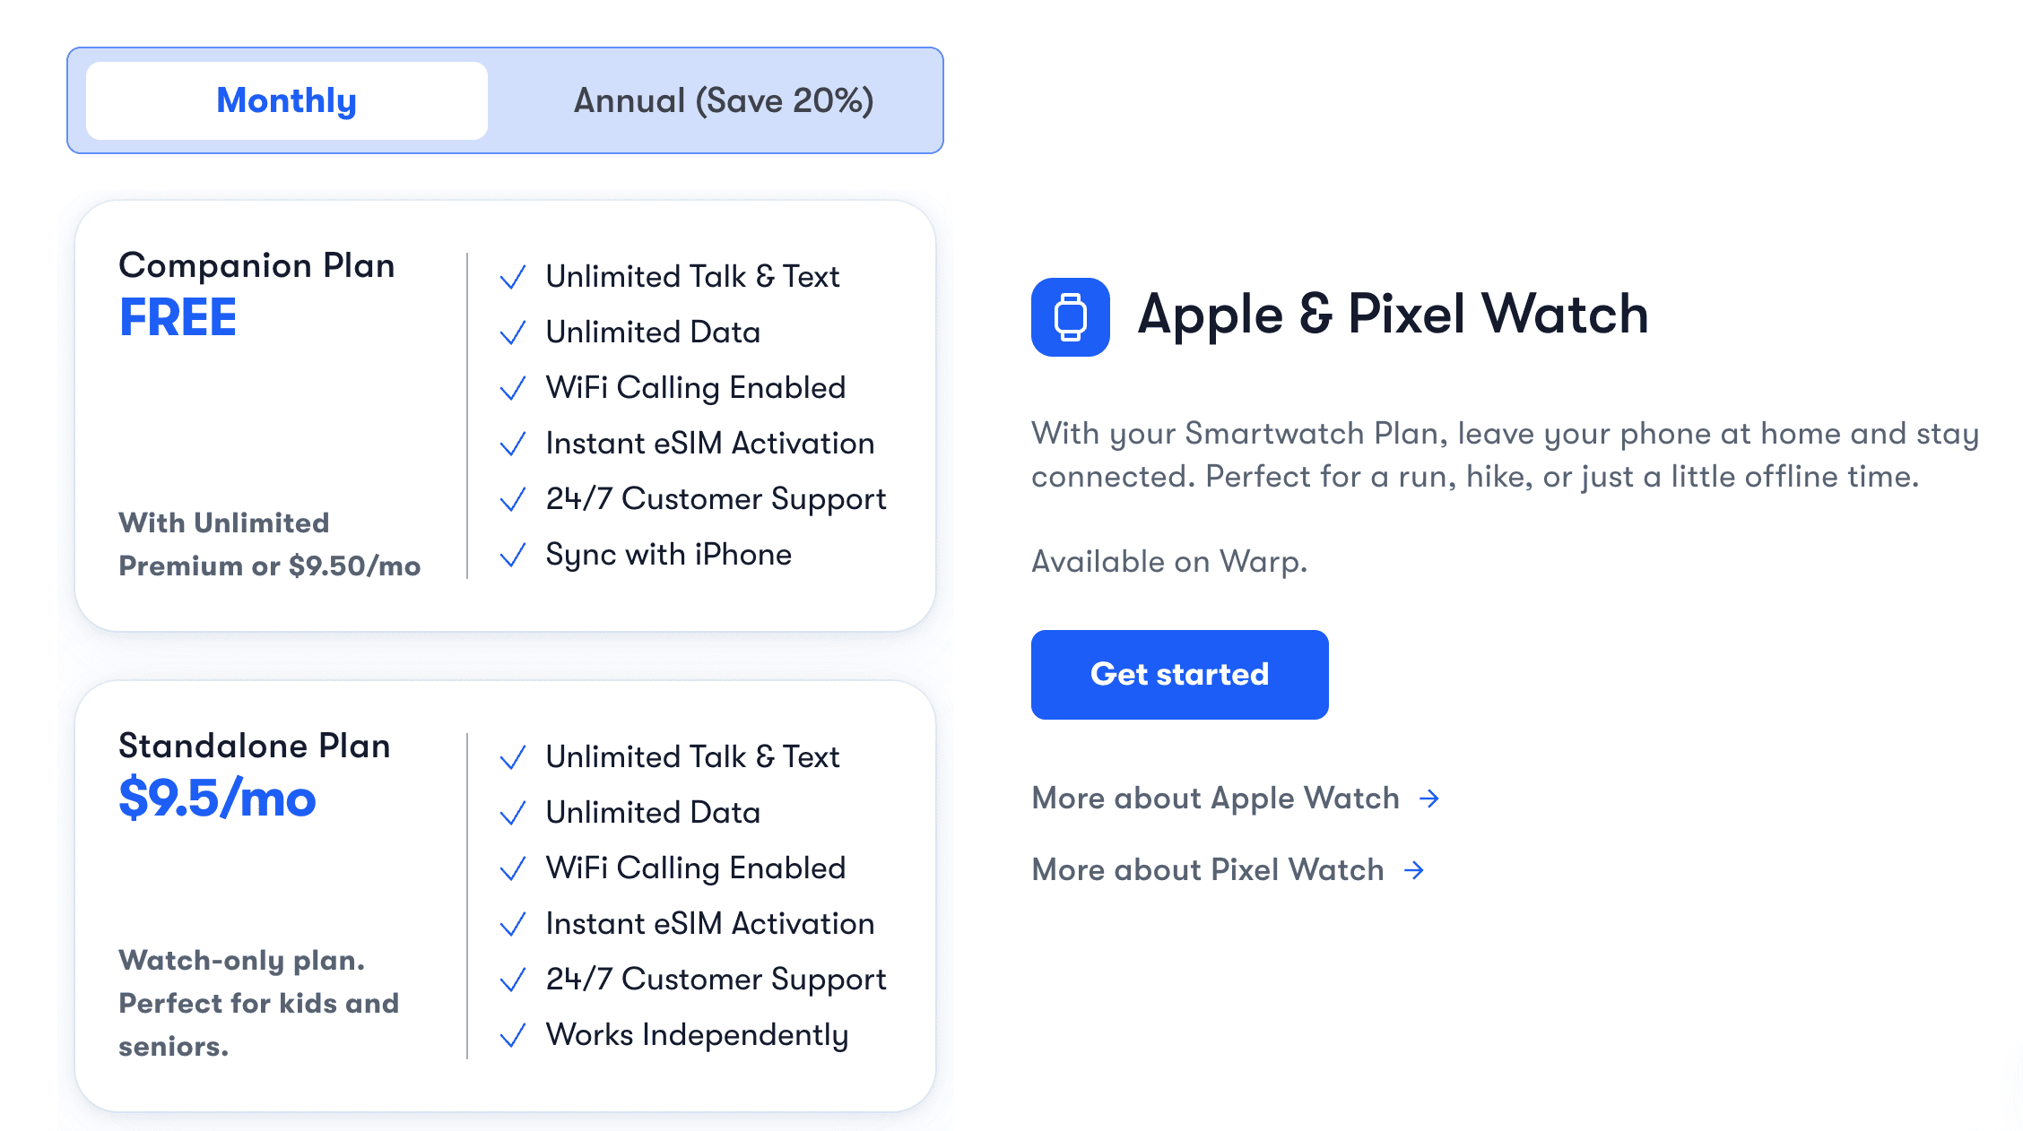Click Companion Plan's Unlimited Talk & Text checkmark
Screen dimensions: 2023x1131
[512, 278]
